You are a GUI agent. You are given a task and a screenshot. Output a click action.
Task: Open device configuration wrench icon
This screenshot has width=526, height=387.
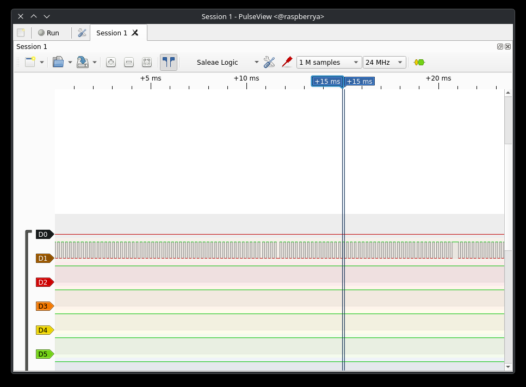click(x=269, y=62)
